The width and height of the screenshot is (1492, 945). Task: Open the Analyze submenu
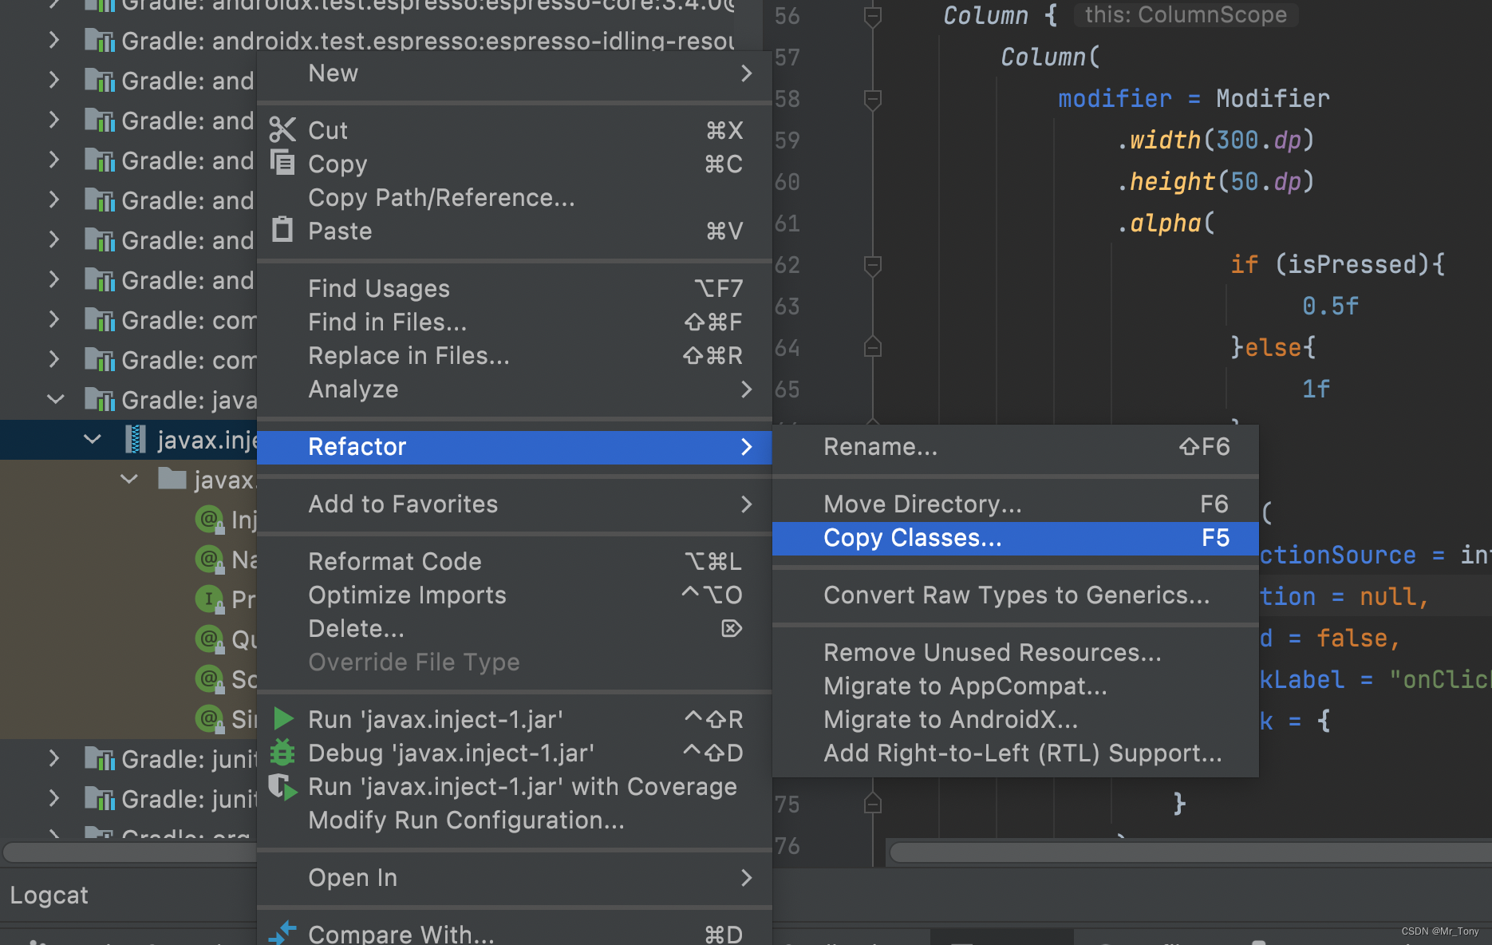point(515,389)
